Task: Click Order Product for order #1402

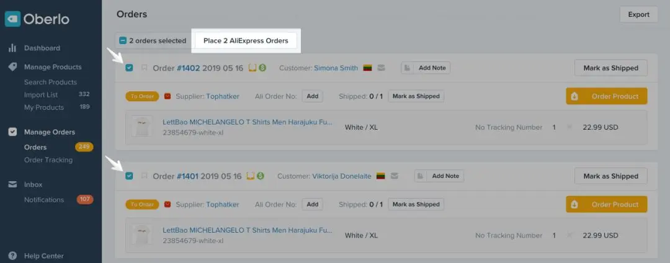Action: coord(606,96)
